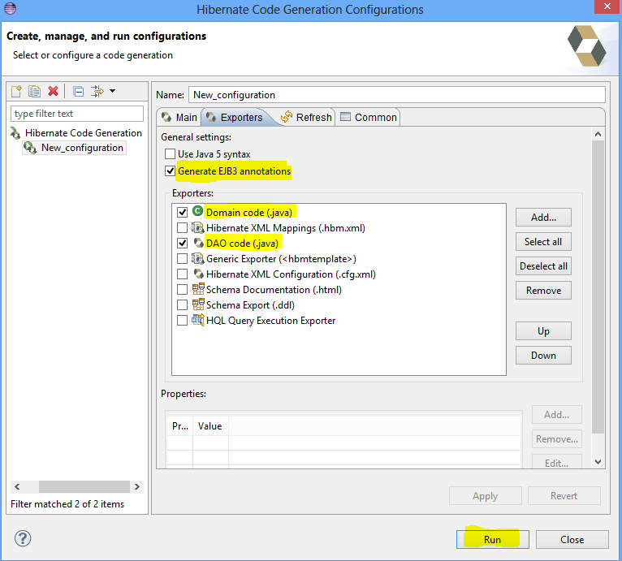Viewport: 622px width, 561px height.
Task: Click the properties Remove... button
Action: tap(556, 439)
